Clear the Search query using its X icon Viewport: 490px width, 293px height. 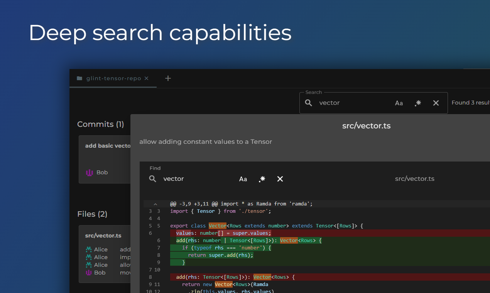(x=436, y=103)
